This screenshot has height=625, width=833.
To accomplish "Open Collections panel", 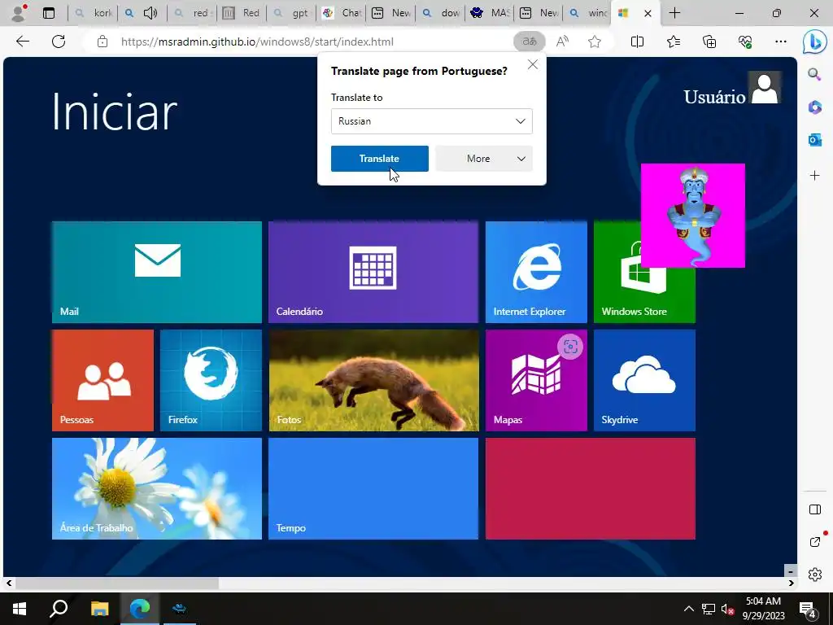I will (709, 42).
